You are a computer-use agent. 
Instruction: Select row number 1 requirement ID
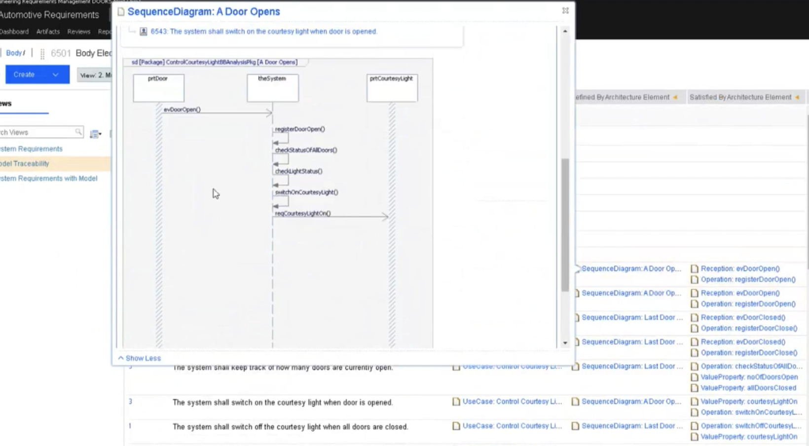tap(130, 426)
